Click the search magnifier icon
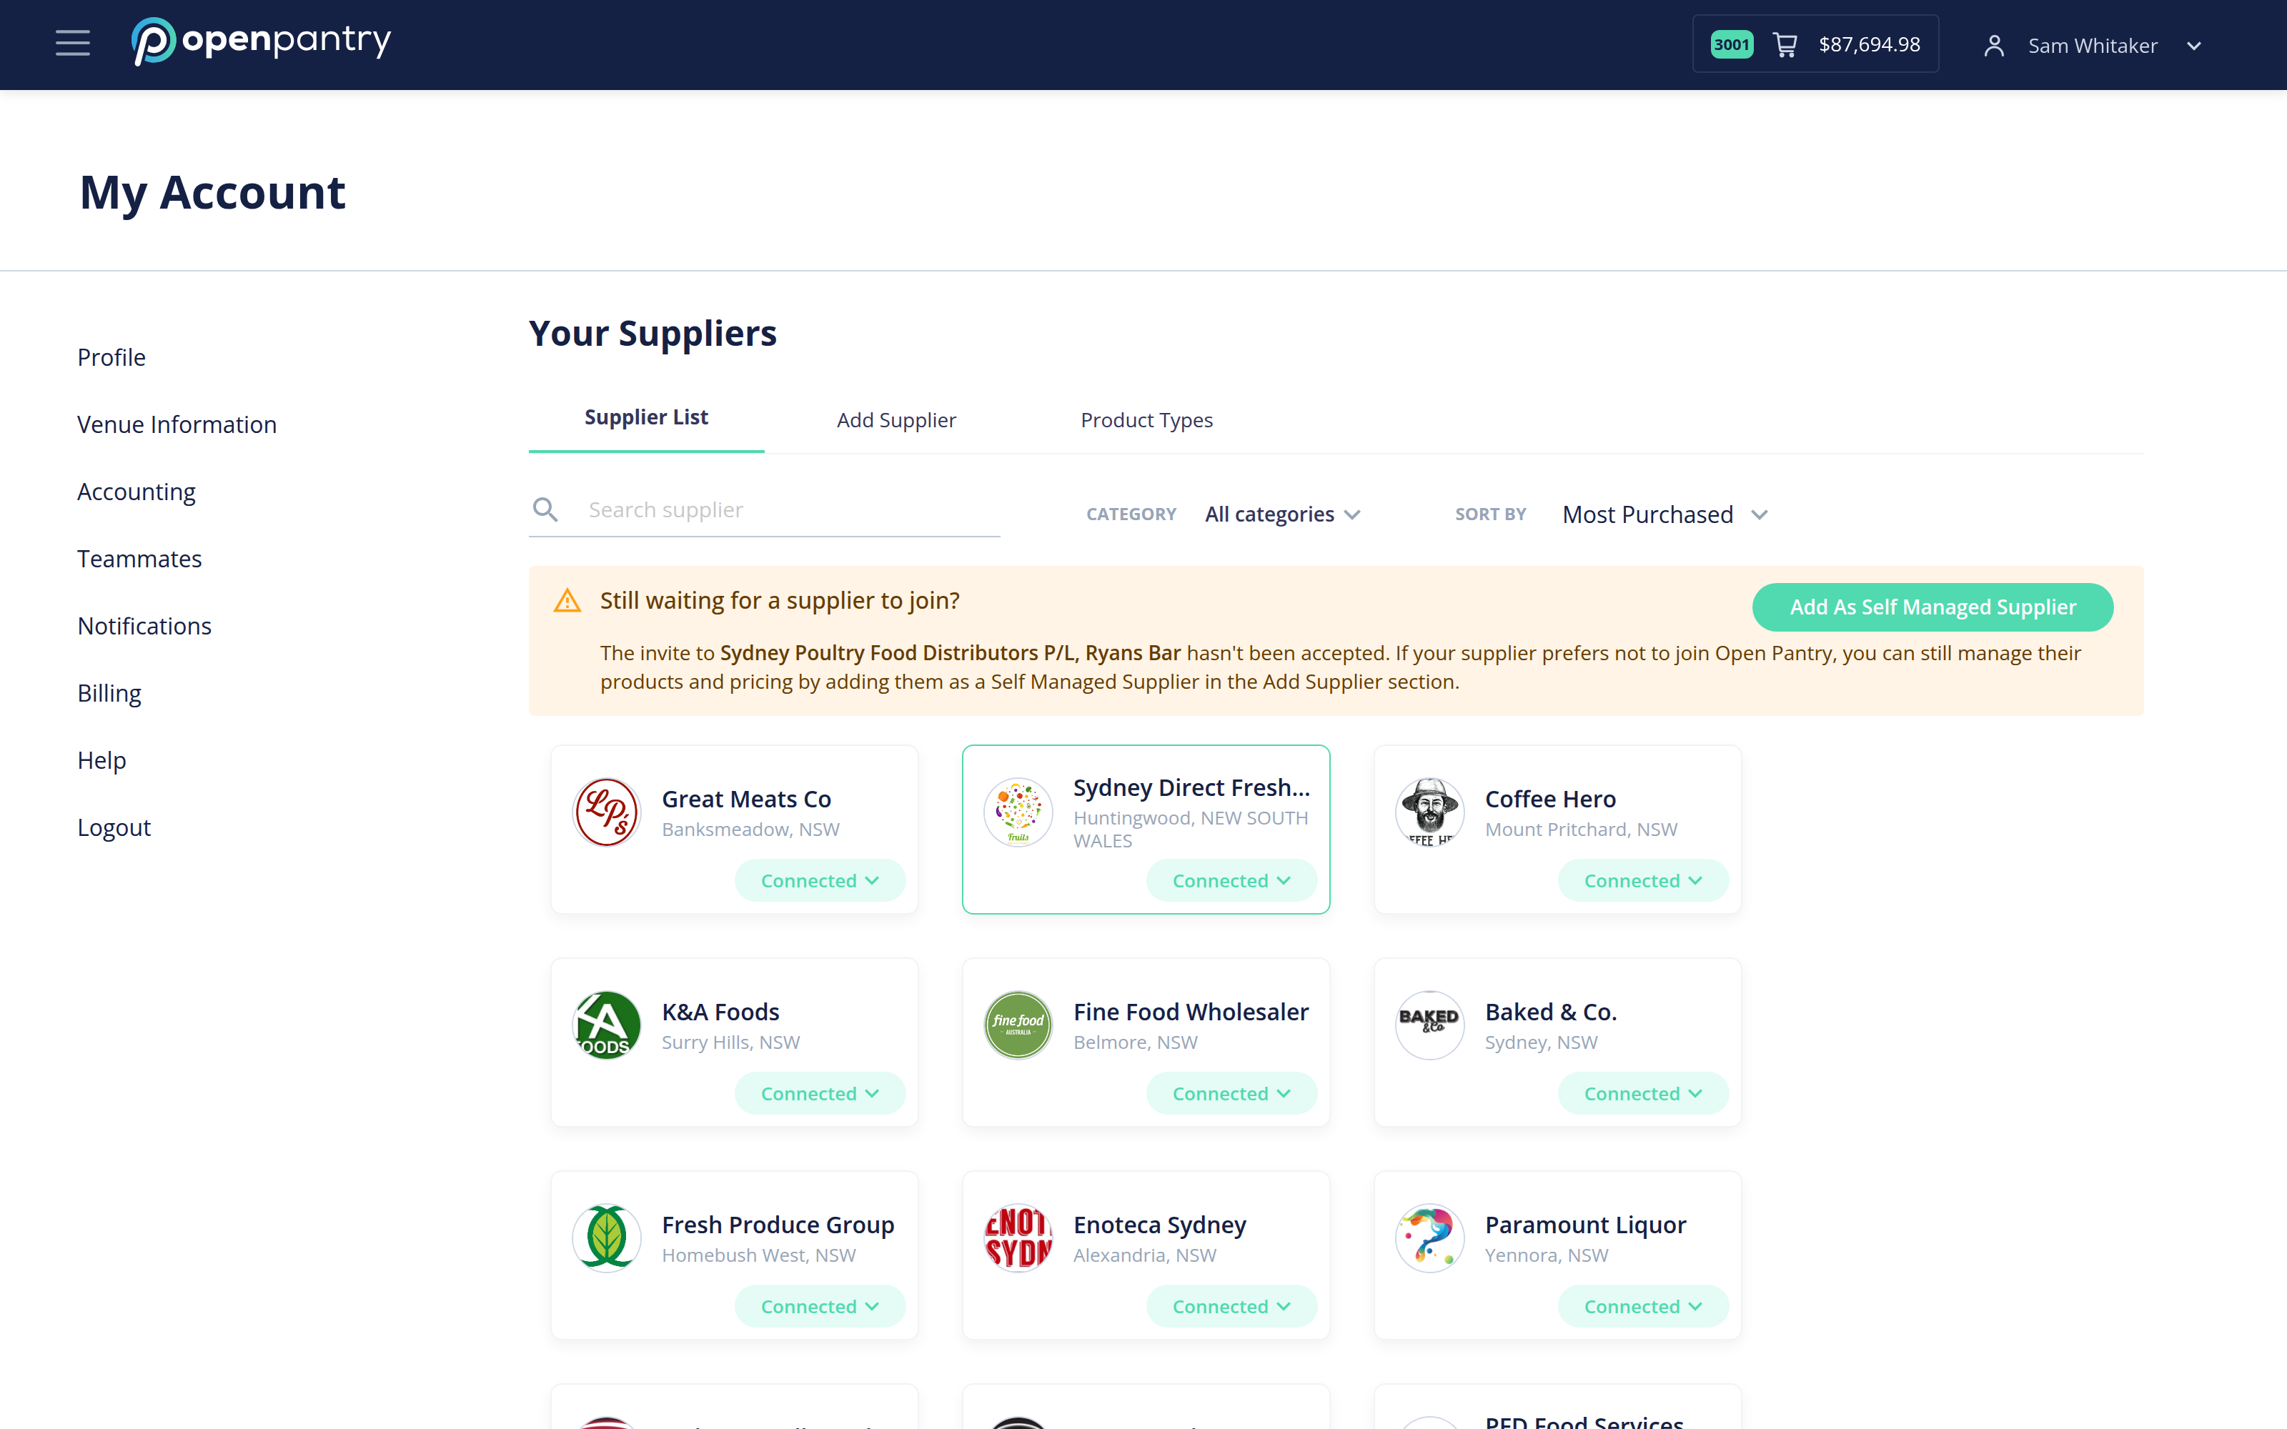 (x=545, y=509)
